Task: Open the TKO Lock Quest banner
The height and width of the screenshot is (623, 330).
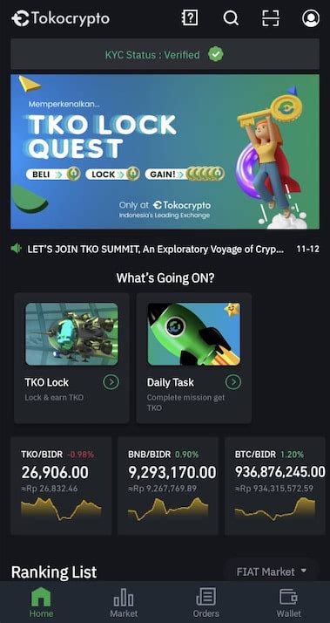Action: [x=165, y=152]
